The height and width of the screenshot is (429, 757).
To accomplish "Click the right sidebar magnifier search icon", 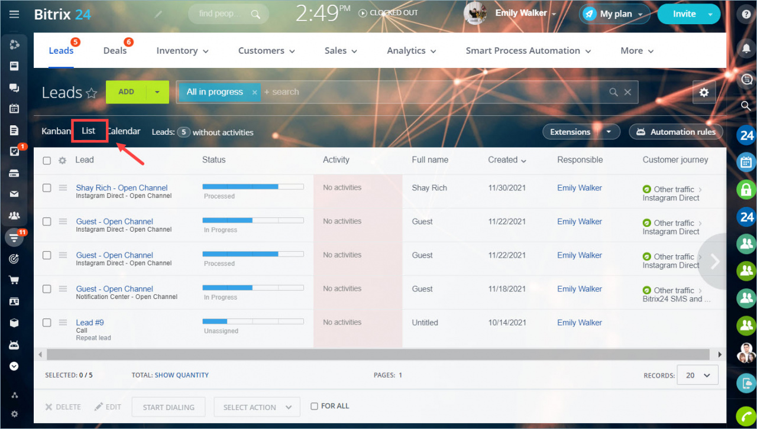I will point(746,106).
